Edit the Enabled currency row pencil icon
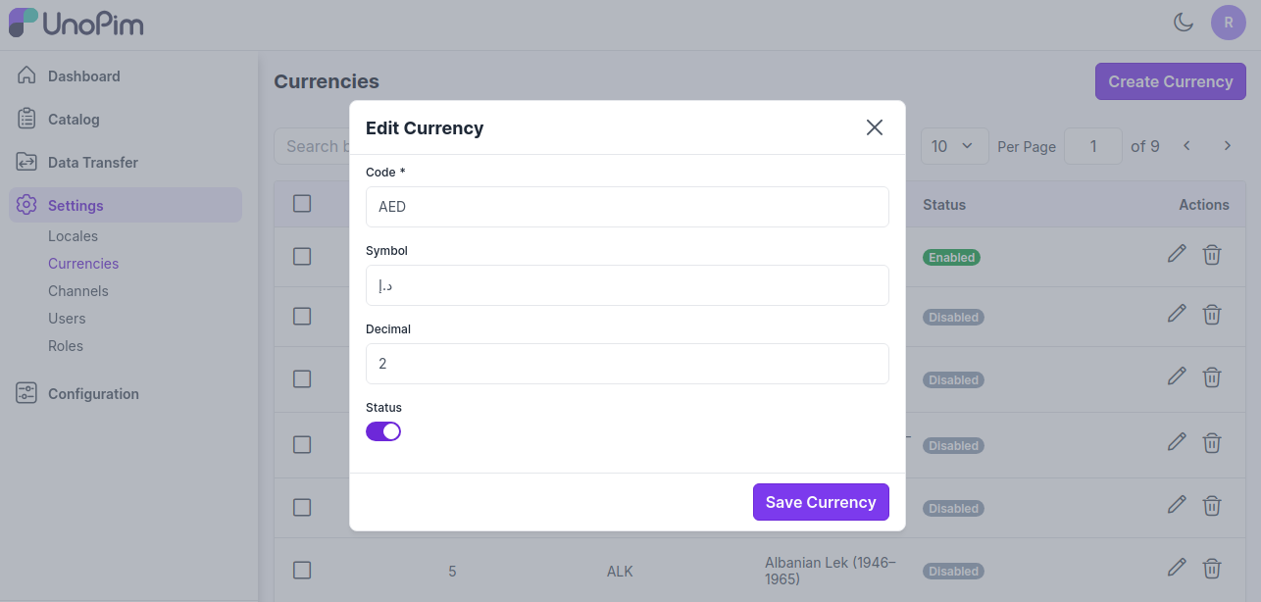 point(1177,255)
